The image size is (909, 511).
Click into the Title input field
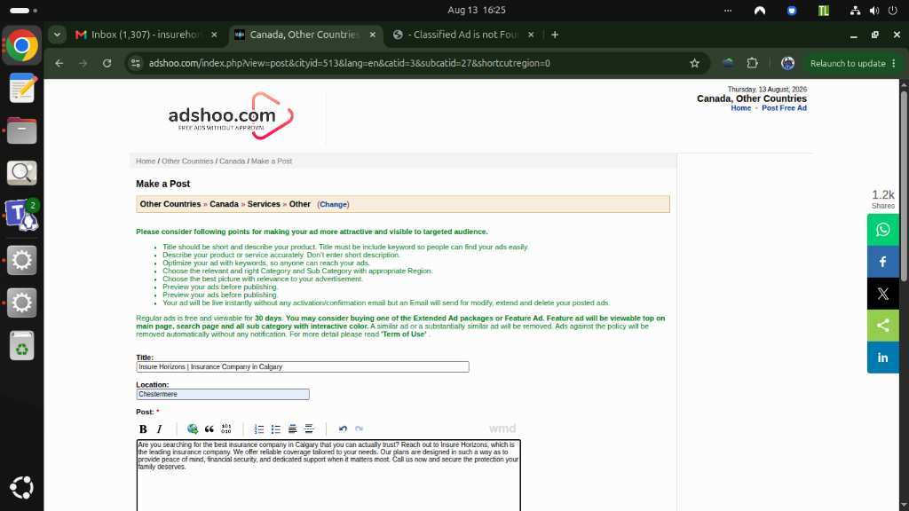pyautogui.click(x=303, y=366)
